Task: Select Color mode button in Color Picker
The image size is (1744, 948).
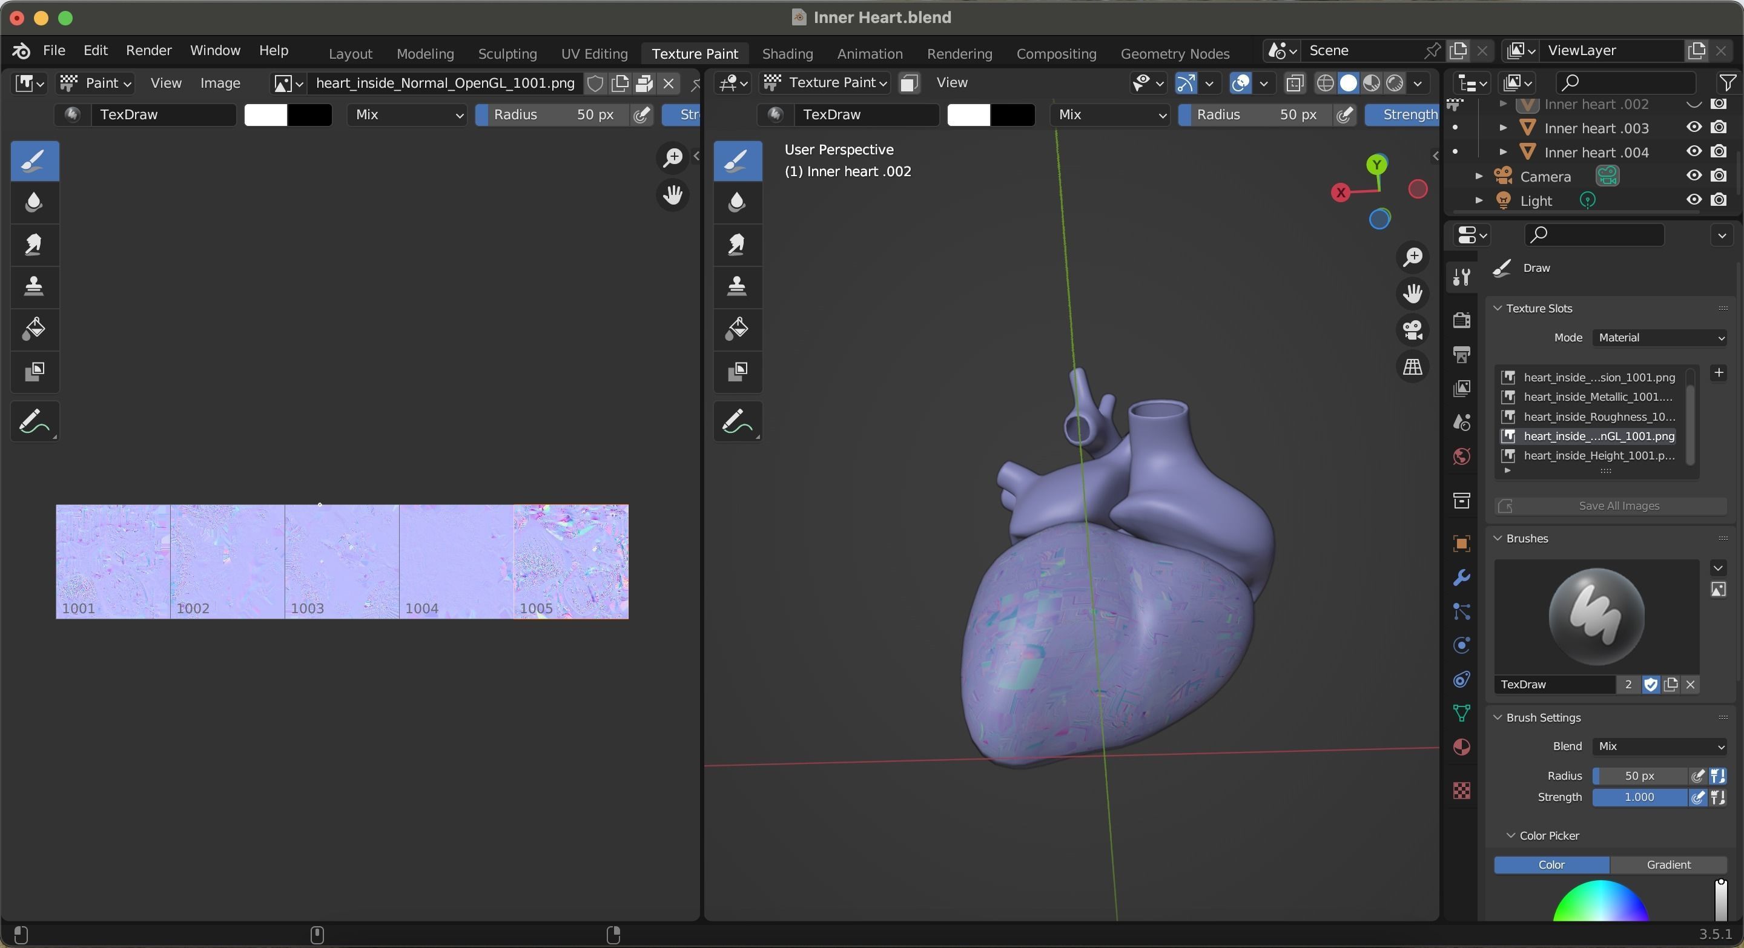Action: click(1551, 865)
